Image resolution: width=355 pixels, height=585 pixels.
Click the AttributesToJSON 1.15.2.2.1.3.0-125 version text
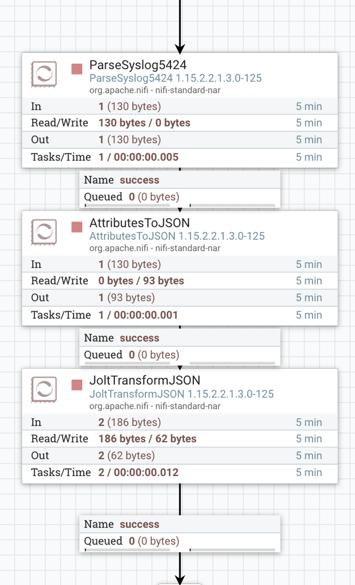pyautogui.click(x=177, y=236)
